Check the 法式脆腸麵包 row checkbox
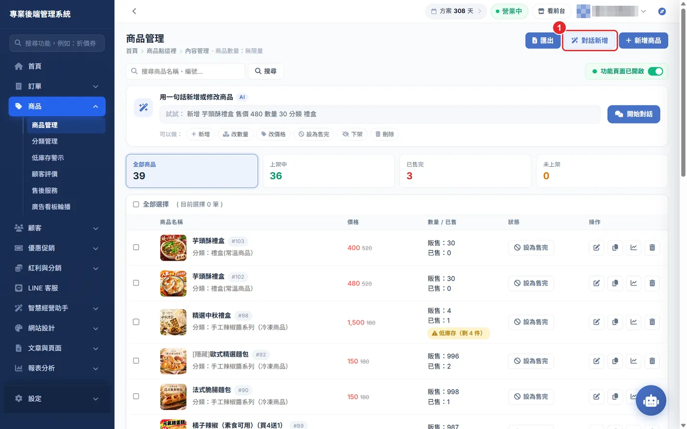 (x=136, y=397)
